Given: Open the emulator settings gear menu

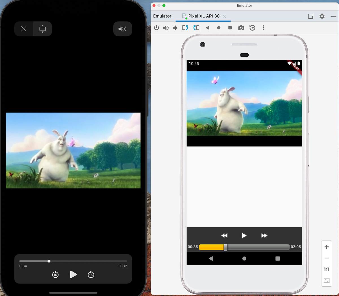Looking at the screenshot, I should pyautogui.click(x=322, y=16).
